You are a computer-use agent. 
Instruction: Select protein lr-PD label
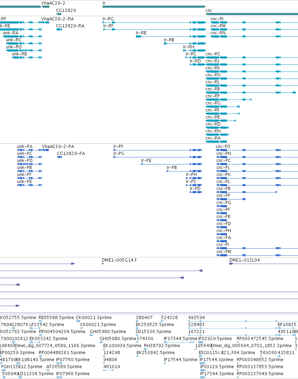click(x=195, y=189)
